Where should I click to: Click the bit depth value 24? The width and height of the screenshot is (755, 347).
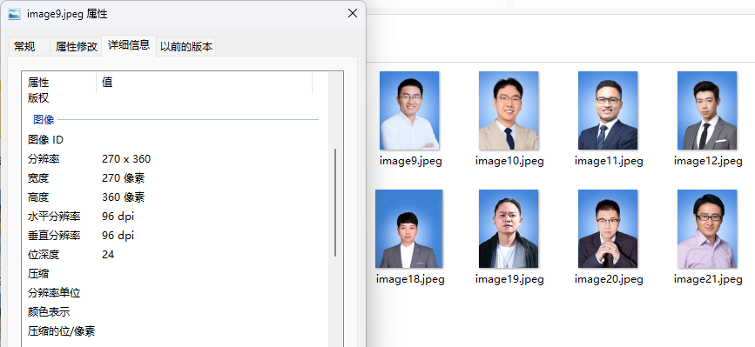coord(108,255)
